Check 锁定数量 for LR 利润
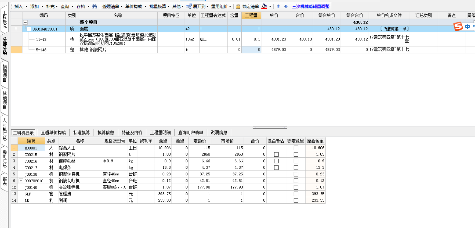Image resolution: width=475 pixels, height=228 pixels. tap(296, 201)
